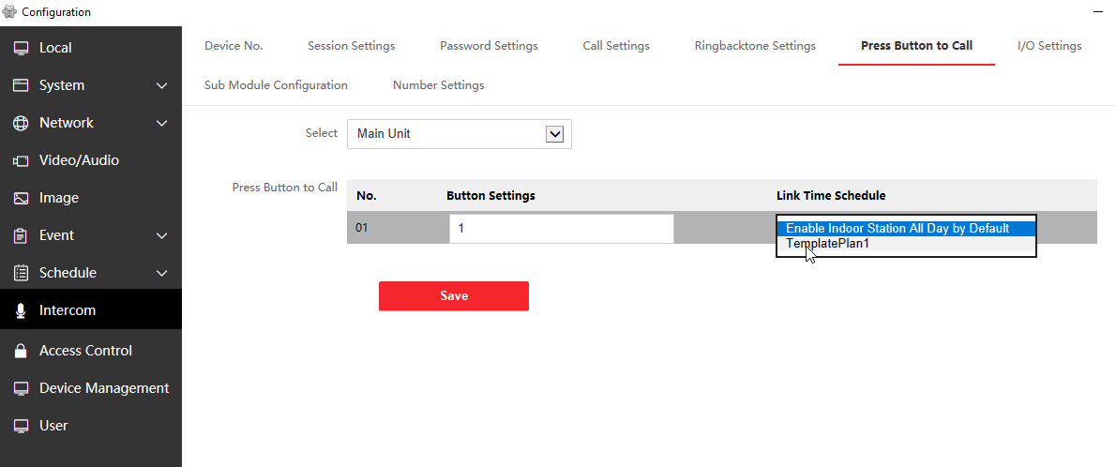
Task: Click the Access Control lock icon
Action: pyautogui.click(x=21, y=351)
